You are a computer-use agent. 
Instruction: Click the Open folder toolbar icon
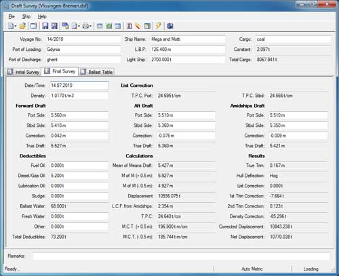(22, 26)
